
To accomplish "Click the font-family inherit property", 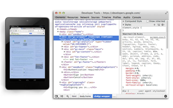I will (139, 83).
